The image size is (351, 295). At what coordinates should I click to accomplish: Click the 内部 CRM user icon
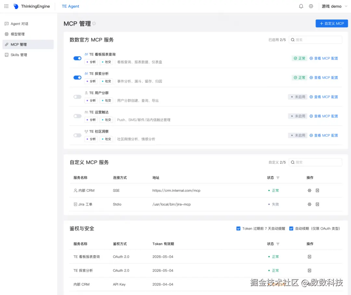pos(75,190)
